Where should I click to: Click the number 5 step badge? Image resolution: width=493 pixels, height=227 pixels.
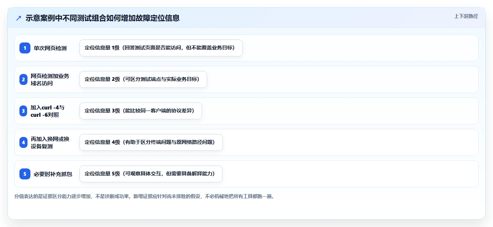pos(25,174)
